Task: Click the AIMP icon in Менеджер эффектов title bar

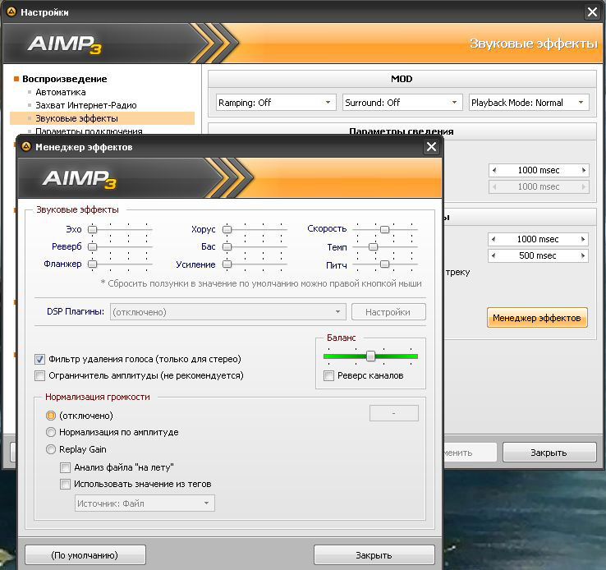Action: [x=26, y=147]
